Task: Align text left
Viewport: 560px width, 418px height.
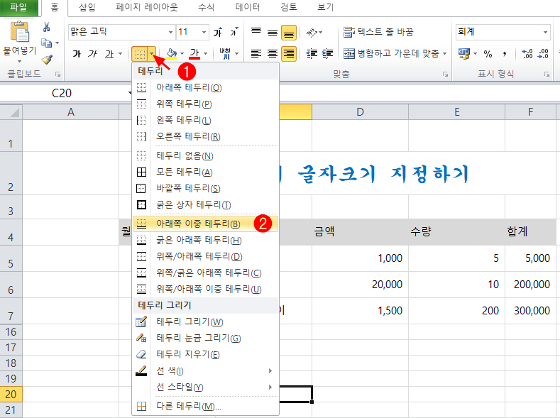Action: [256, 54]
